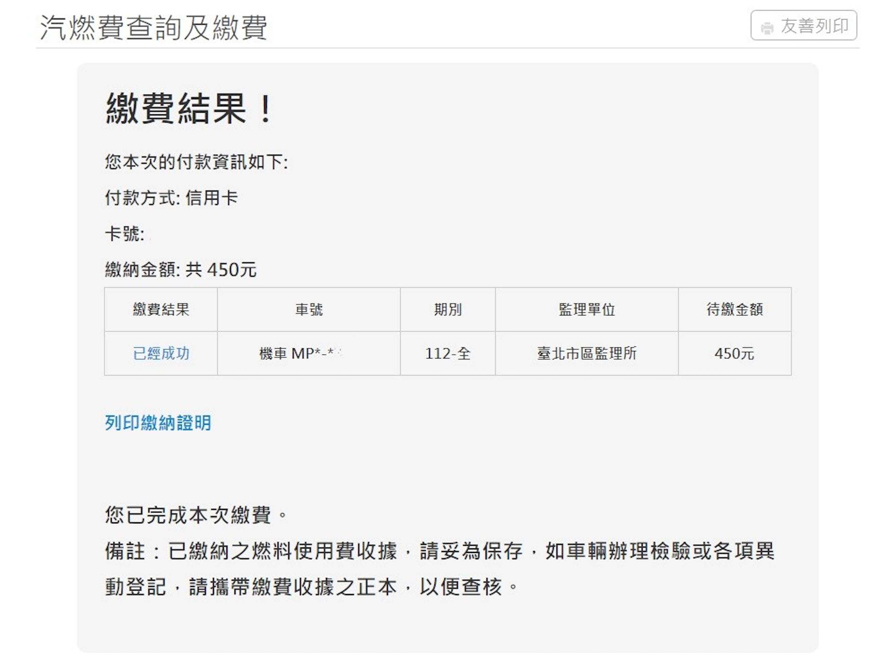Select the 450元 amount cell in table

coord(735,353)
